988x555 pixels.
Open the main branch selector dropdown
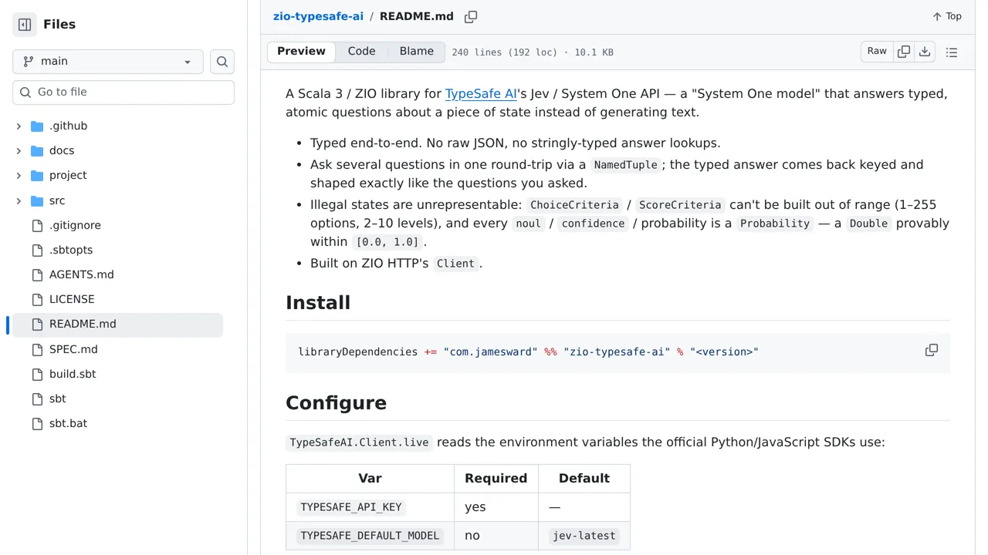point(108,62)
